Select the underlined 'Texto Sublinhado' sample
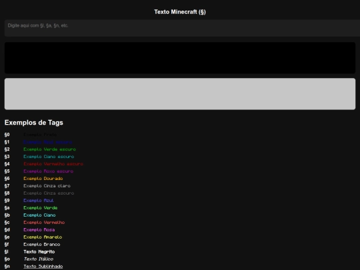 pos(43,267)
